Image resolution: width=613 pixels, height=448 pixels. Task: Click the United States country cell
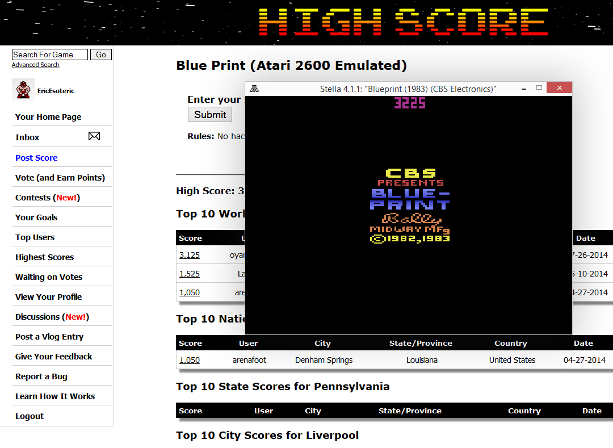pos(512,360)
